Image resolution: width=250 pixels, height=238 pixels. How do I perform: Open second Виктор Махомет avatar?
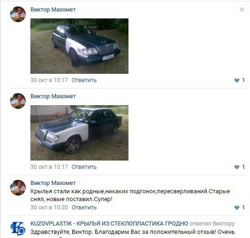click(x=18, y=101)
